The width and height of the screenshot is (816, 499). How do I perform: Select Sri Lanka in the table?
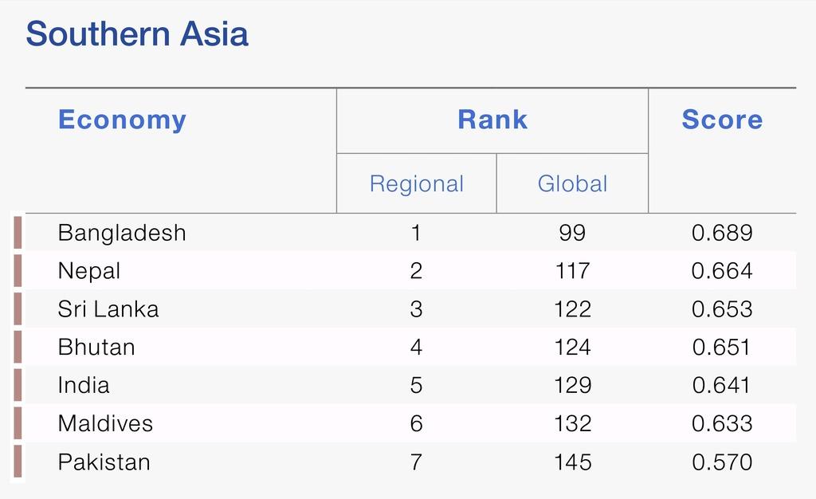(x=108, y=309)
